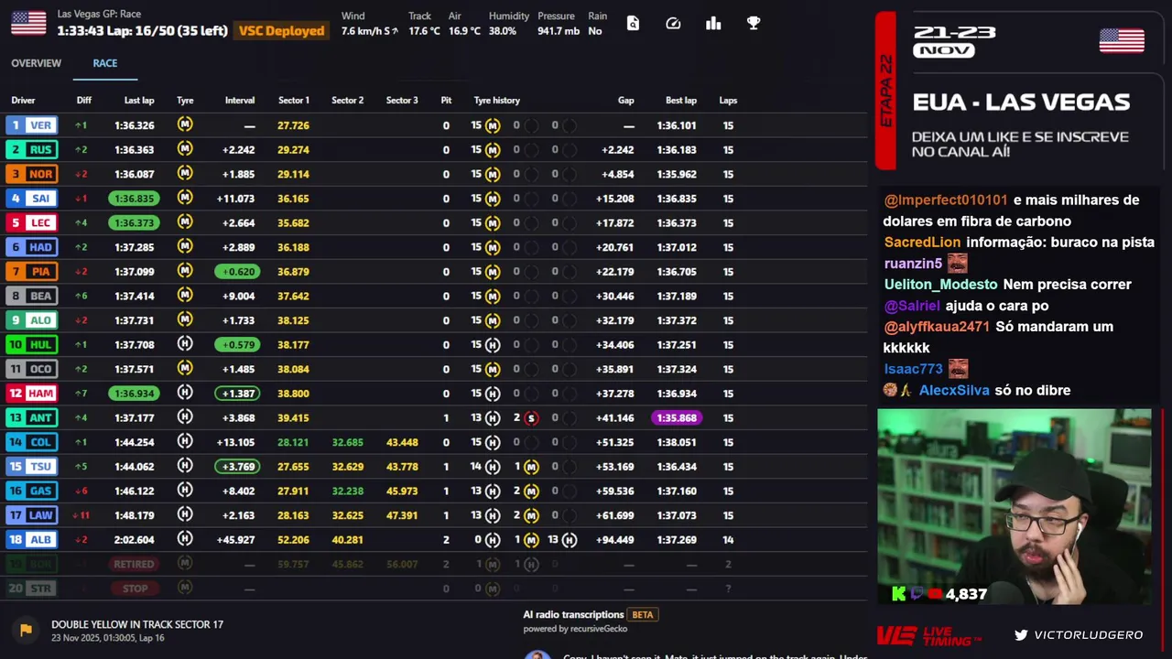Click PIA's green interval +0.620
The image size is (1172, 659).
pyautogui.click(x=237, y=272)
